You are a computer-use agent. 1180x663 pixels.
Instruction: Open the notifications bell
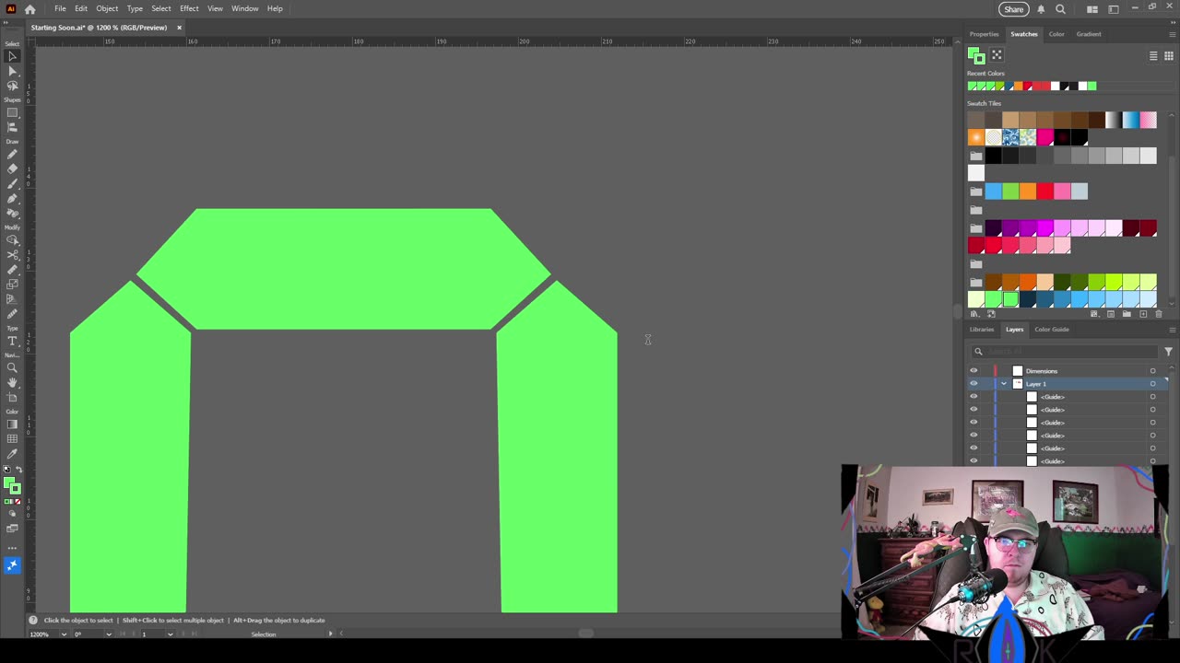point(1041,9)
